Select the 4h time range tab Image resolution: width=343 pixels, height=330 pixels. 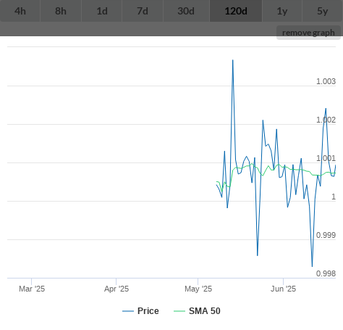click(x=20, y=11)
